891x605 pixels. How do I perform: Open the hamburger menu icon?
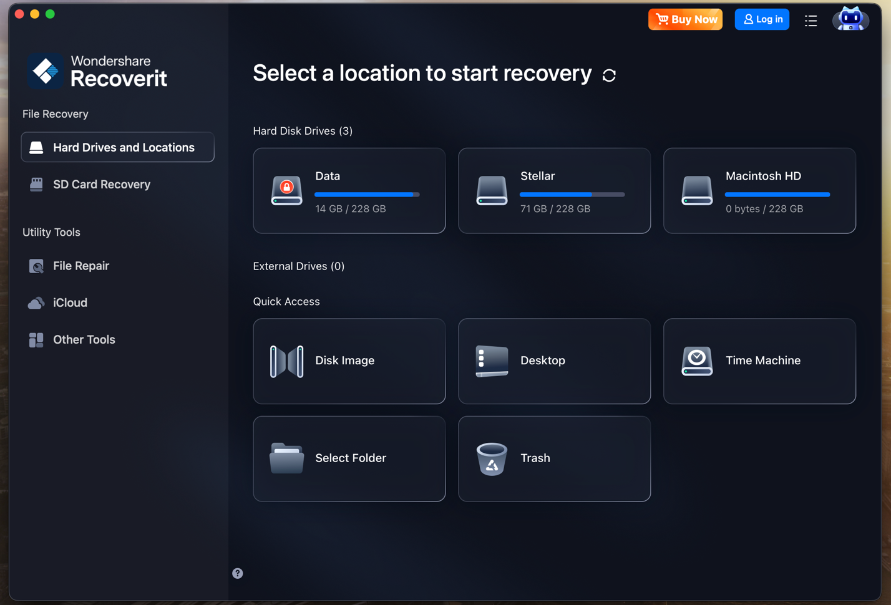pos(811,21)
